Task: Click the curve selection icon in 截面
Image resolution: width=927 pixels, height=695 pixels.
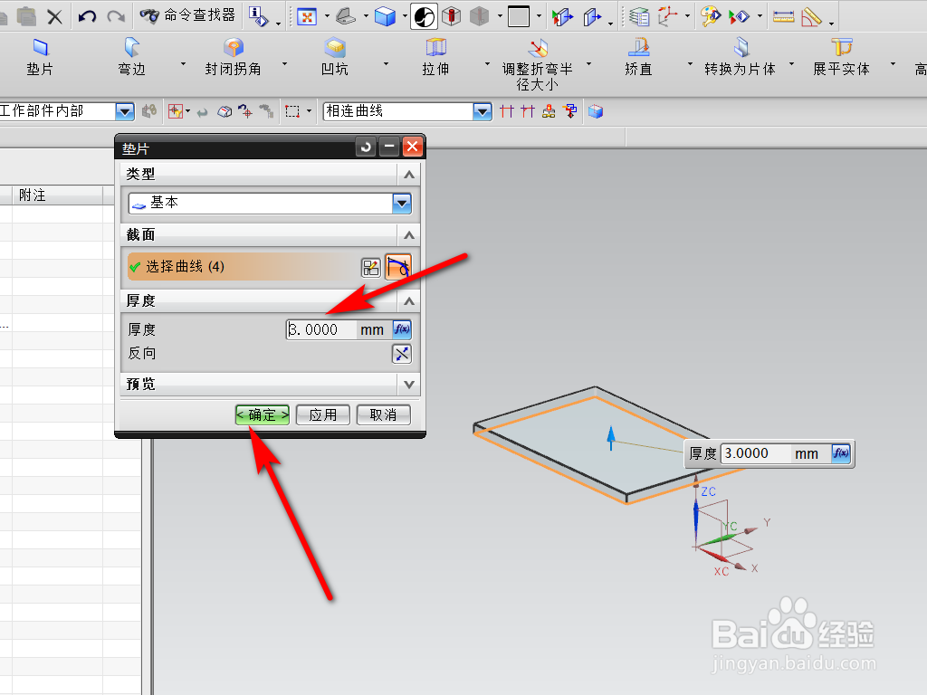Action: tap(398, 267)
